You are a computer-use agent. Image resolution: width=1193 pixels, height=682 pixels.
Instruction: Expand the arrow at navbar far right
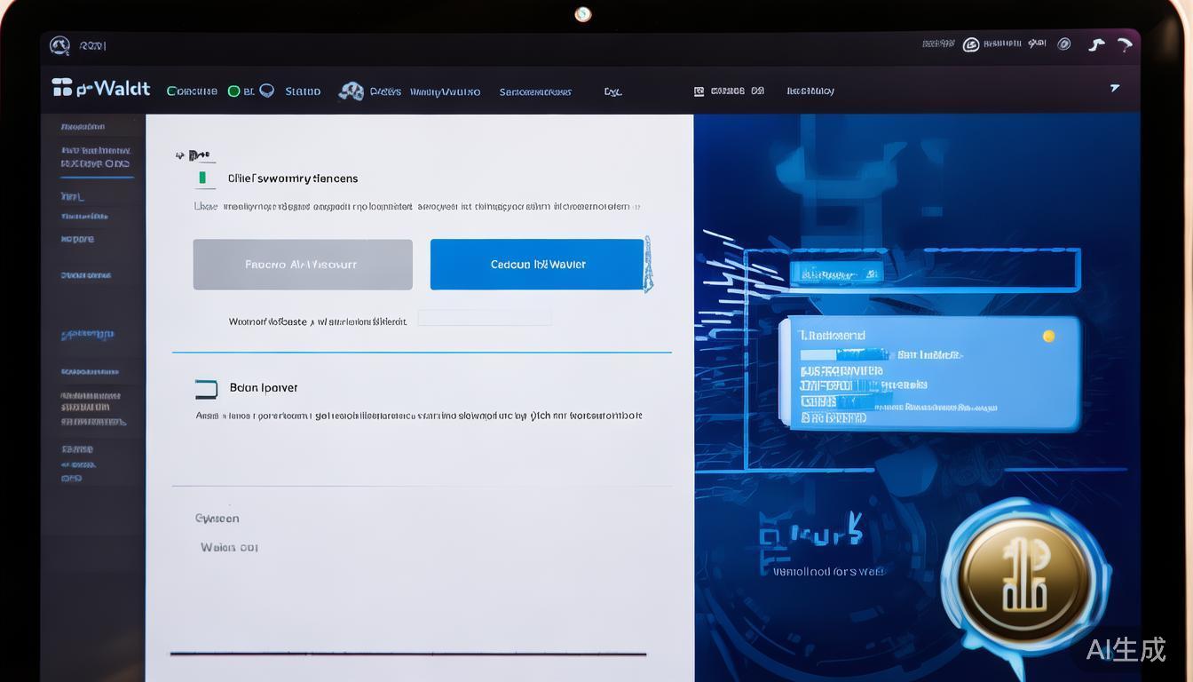coord(1115,88)
